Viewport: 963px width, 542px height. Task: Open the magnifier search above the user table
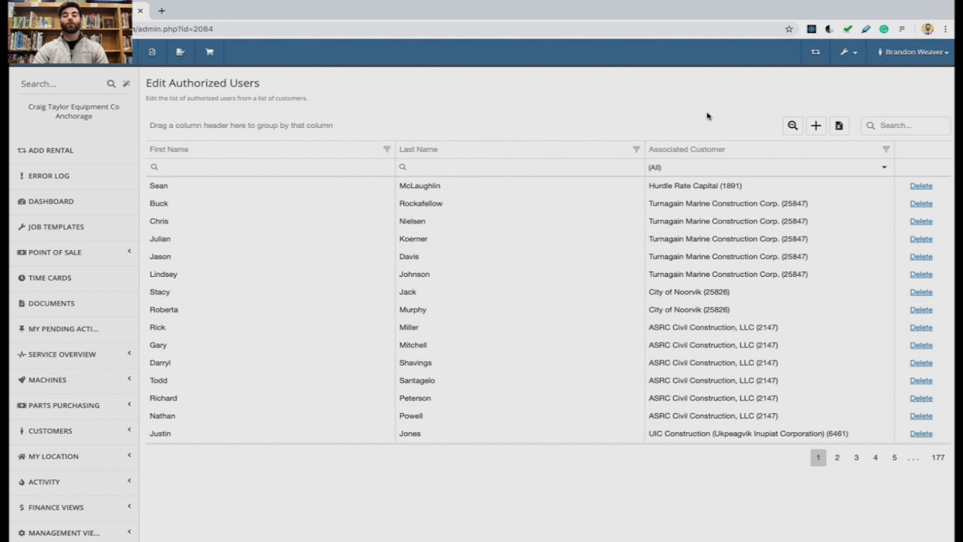tap(792, 125)
